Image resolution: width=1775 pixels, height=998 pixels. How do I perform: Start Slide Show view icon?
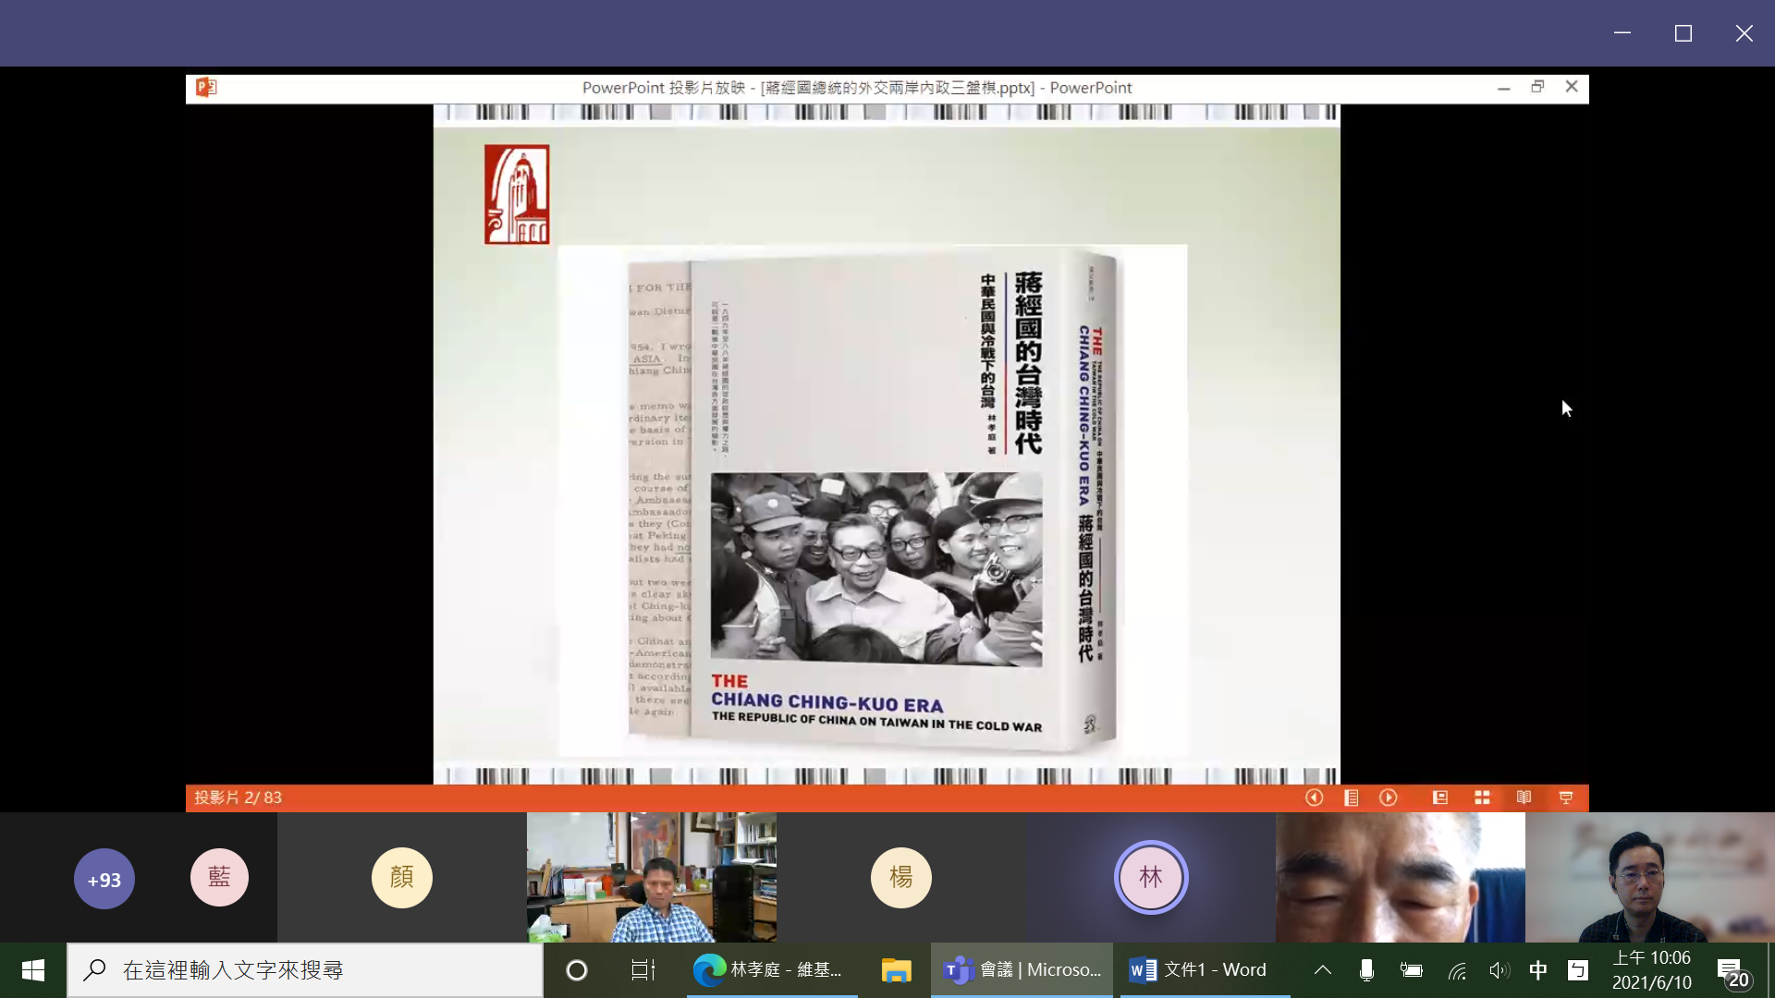pyautogui.click(x=1566, y=797)
